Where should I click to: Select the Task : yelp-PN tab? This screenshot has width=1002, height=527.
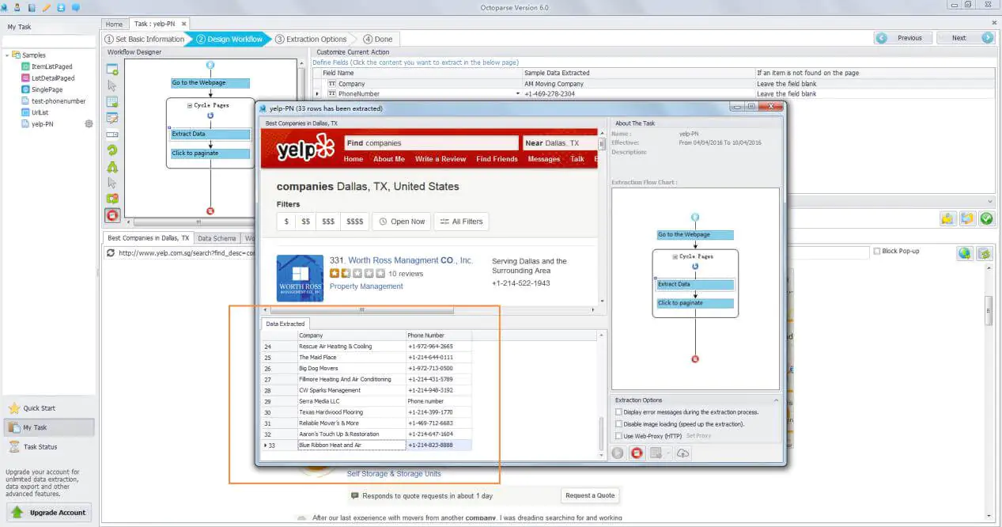(x=157, y=25)
